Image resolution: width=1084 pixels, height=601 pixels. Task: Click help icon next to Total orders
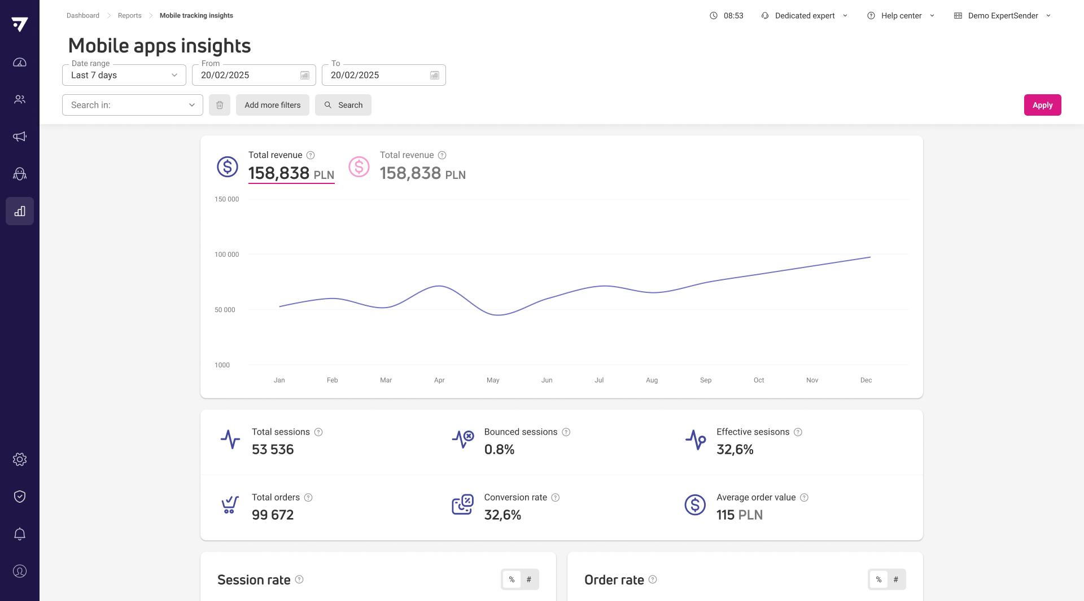click(308, 498)
